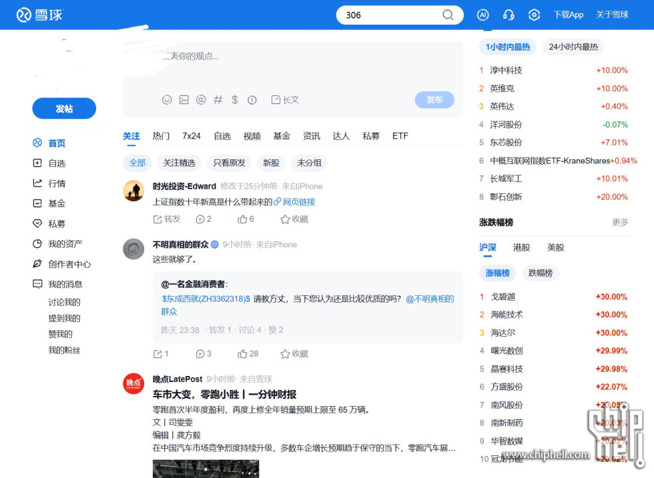Open 基金 in the left sidebar
Viewport: 654px width, 478px height.
(49, 203)
